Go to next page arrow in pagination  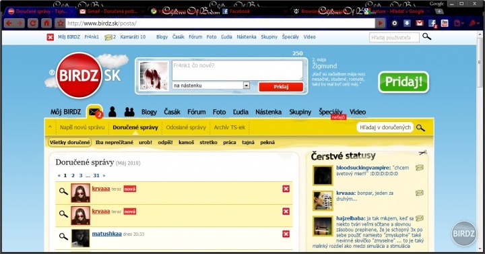click(x=104, y=175)
